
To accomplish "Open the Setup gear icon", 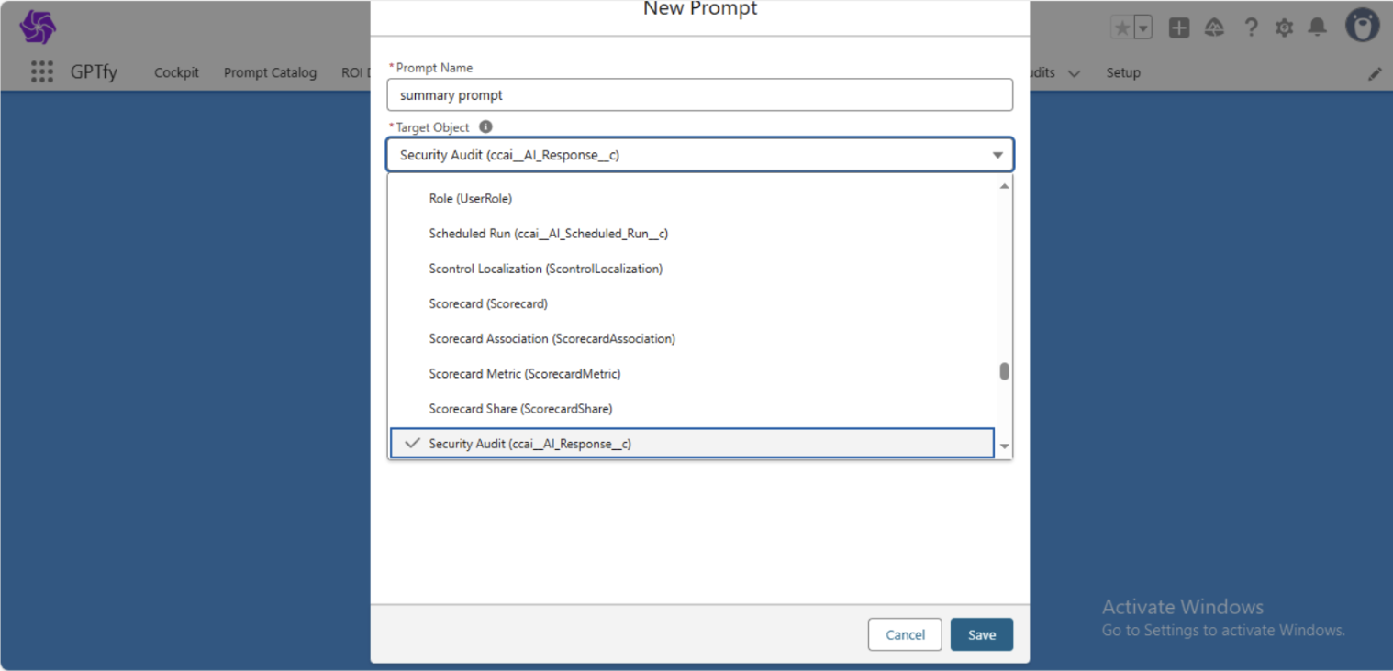I will 1284,27.
